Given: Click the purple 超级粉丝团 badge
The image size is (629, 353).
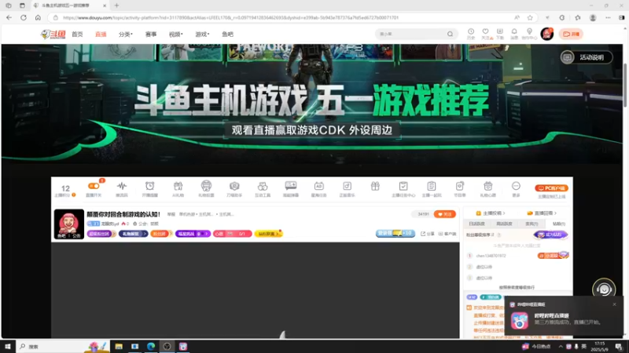Looking at the screenshot, I should pyautogui.click(x=100, y=234).
